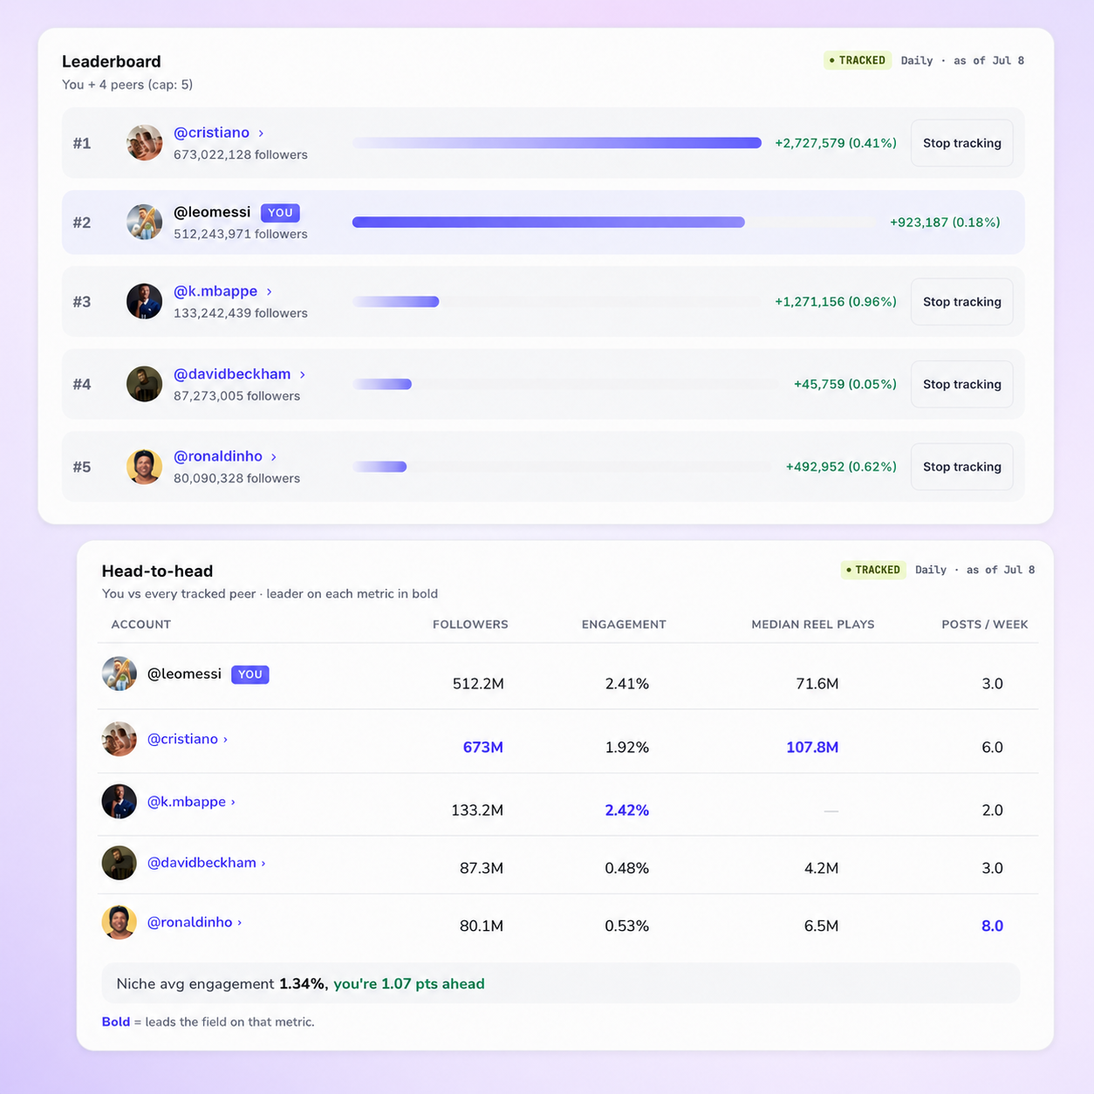Viewport: 1094px width, 1094px height.
Task: Click @davidbeckham's avatar in the Leaderboard
Action: pos(144,384)
